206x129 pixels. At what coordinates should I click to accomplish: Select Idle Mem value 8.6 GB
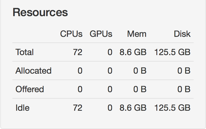click(x=133, y=108)
